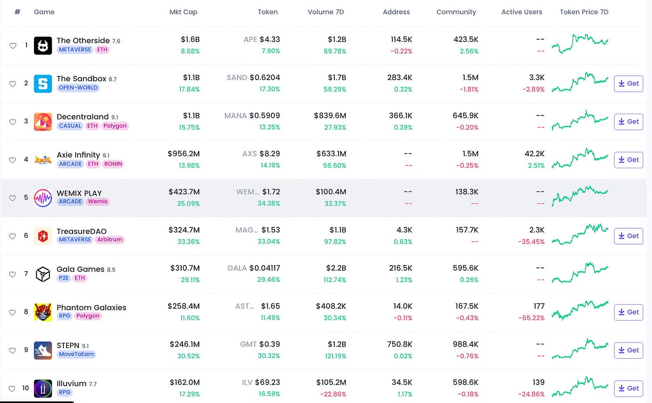The height and width of the screenshot is (403, 652).
Task: Sort by the Token column
Action: point(268,12)
